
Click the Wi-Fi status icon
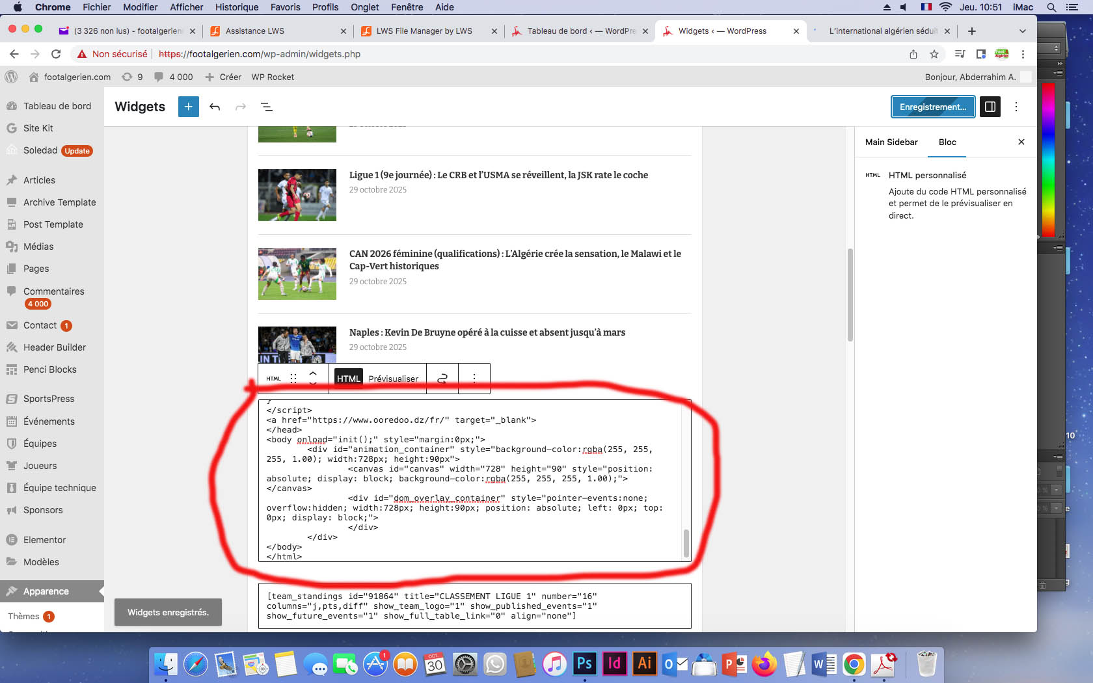pos(946,7)
